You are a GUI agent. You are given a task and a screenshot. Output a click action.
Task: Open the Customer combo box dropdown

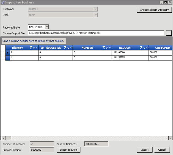96,9
